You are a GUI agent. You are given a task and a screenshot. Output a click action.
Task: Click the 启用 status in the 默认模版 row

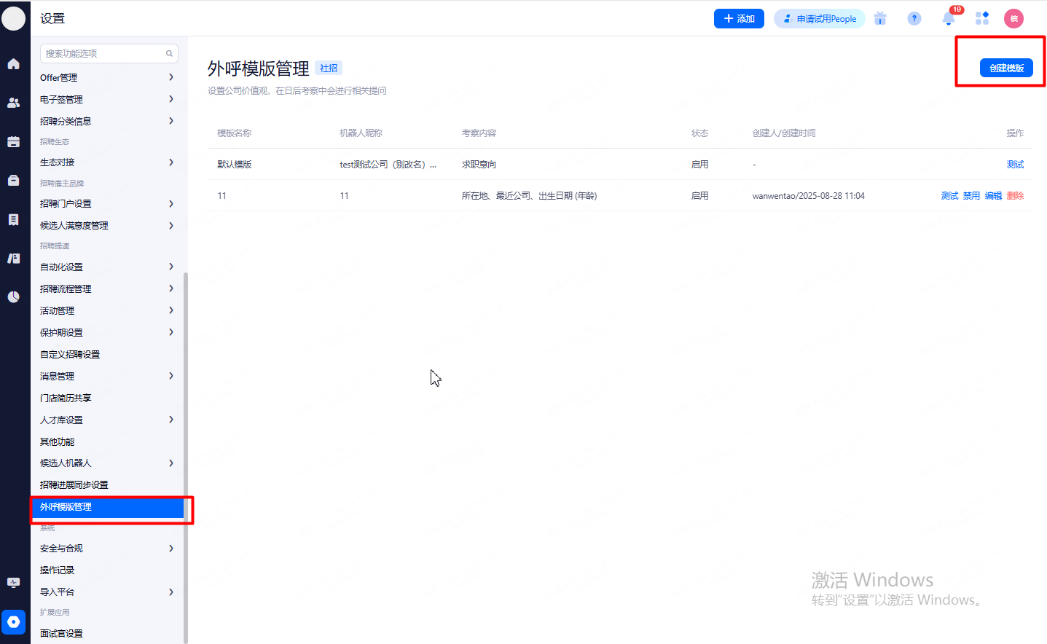(x=699, y=165)
